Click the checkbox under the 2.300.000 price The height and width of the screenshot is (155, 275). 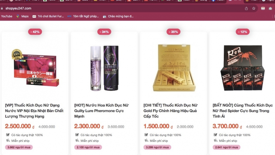77,135
